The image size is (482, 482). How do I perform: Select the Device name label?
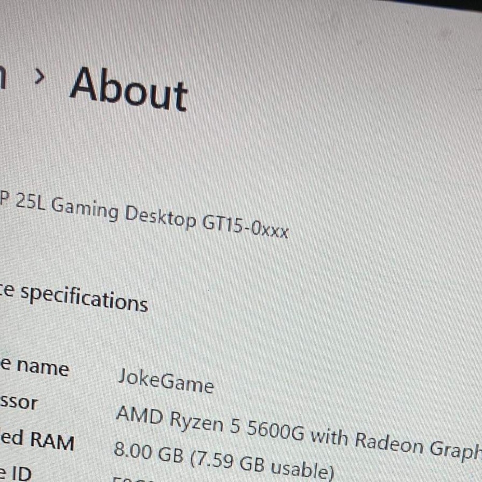34,367
